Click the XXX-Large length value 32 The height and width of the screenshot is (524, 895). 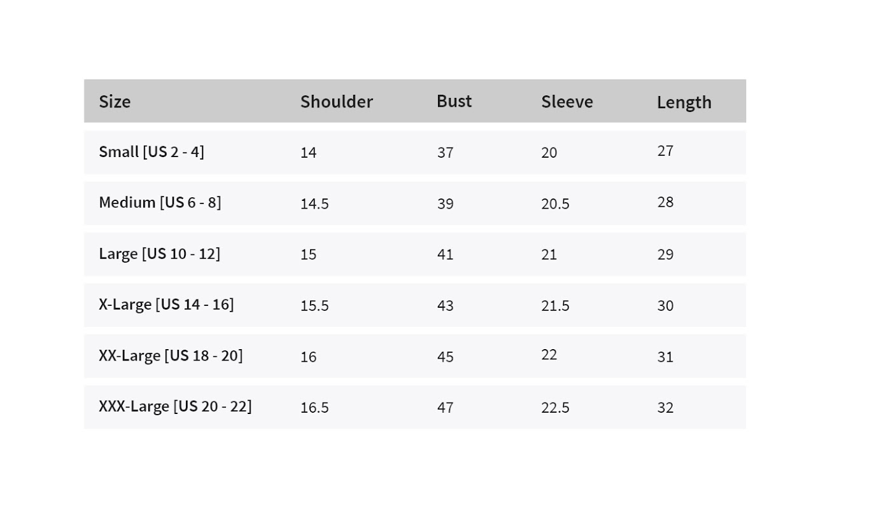click(x=665, y=407)
